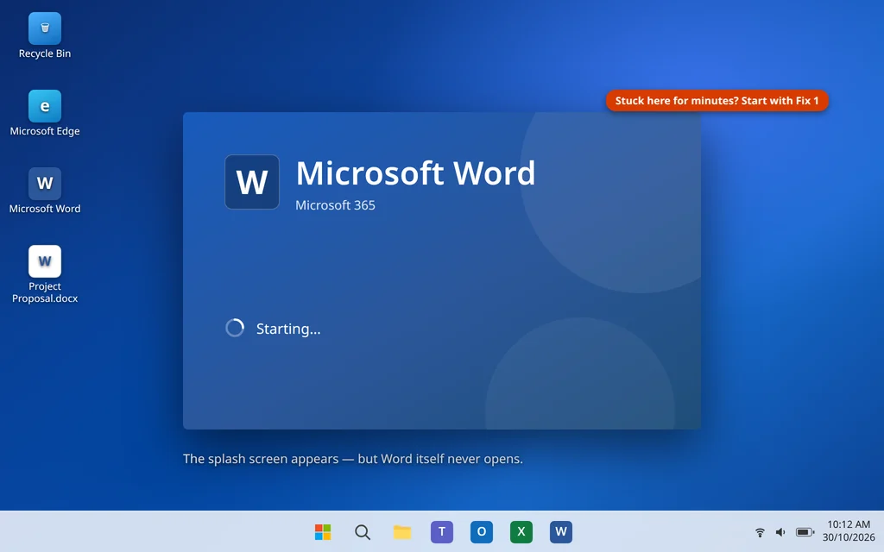Click the 'Project Proposal.docx' label text
Image resolution: width=884 pixels, height=552 pixels.
tap(45, 292)
